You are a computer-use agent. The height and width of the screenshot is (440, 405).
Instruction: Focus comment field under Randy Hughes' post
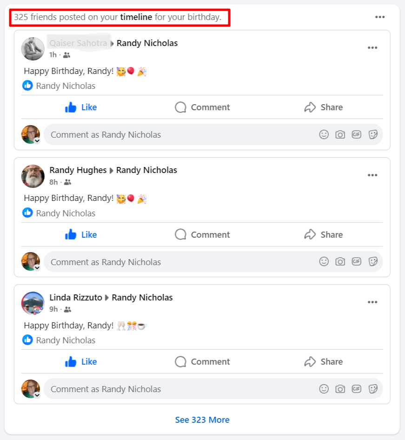[x=213, y=262]
